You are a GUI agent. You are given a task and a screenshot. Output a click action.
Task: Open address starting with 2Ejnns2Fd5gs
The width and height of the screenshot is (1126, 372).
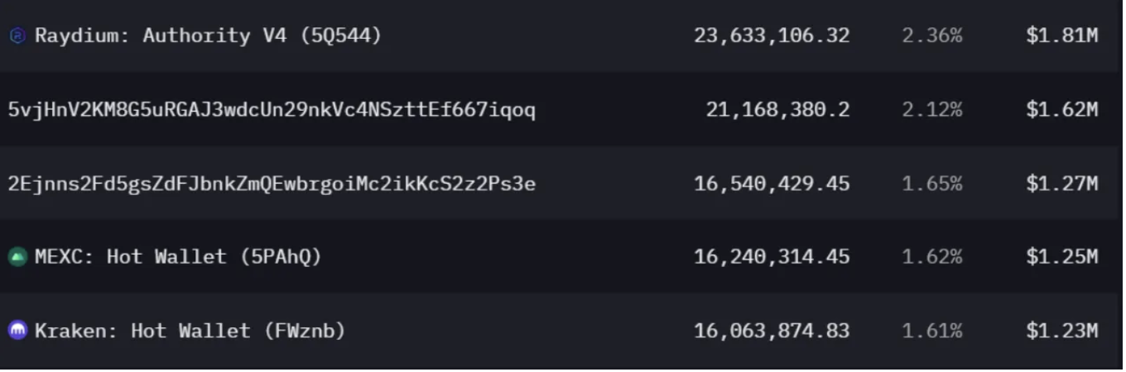pyautogui.click(x=272, y=184)
